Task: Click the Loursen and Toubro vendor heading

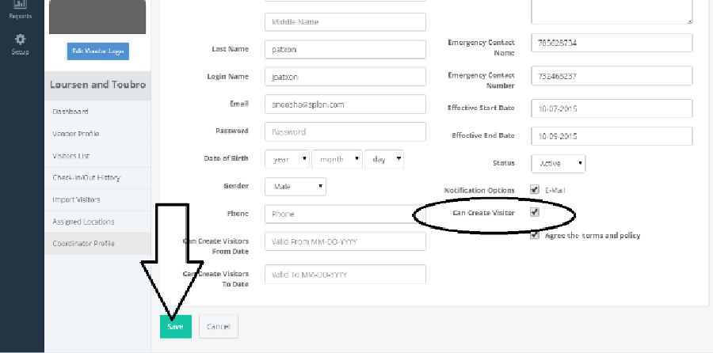Action: coord(97,85)
